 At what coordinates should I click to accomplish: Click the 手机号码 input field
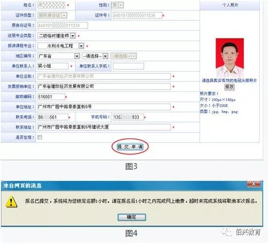(129, 117)
